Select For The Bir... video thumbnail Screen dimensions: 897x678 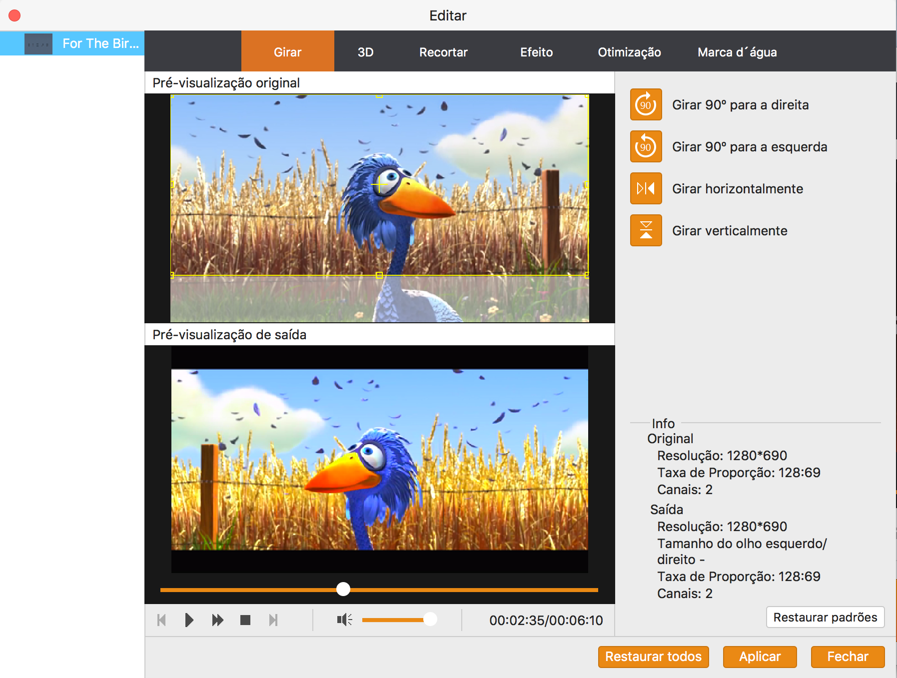click(38, 44)
